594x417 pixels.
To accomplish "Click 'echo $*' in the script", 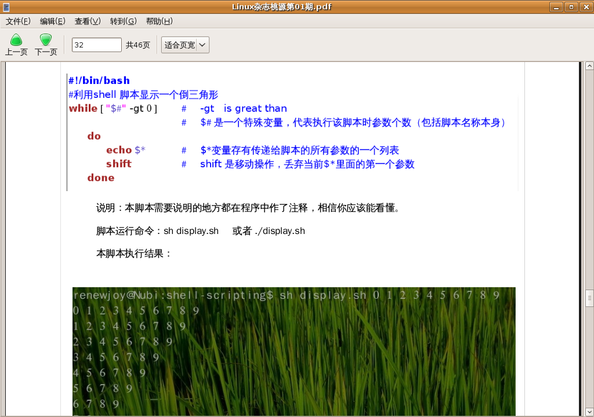I will click(126, 150).
